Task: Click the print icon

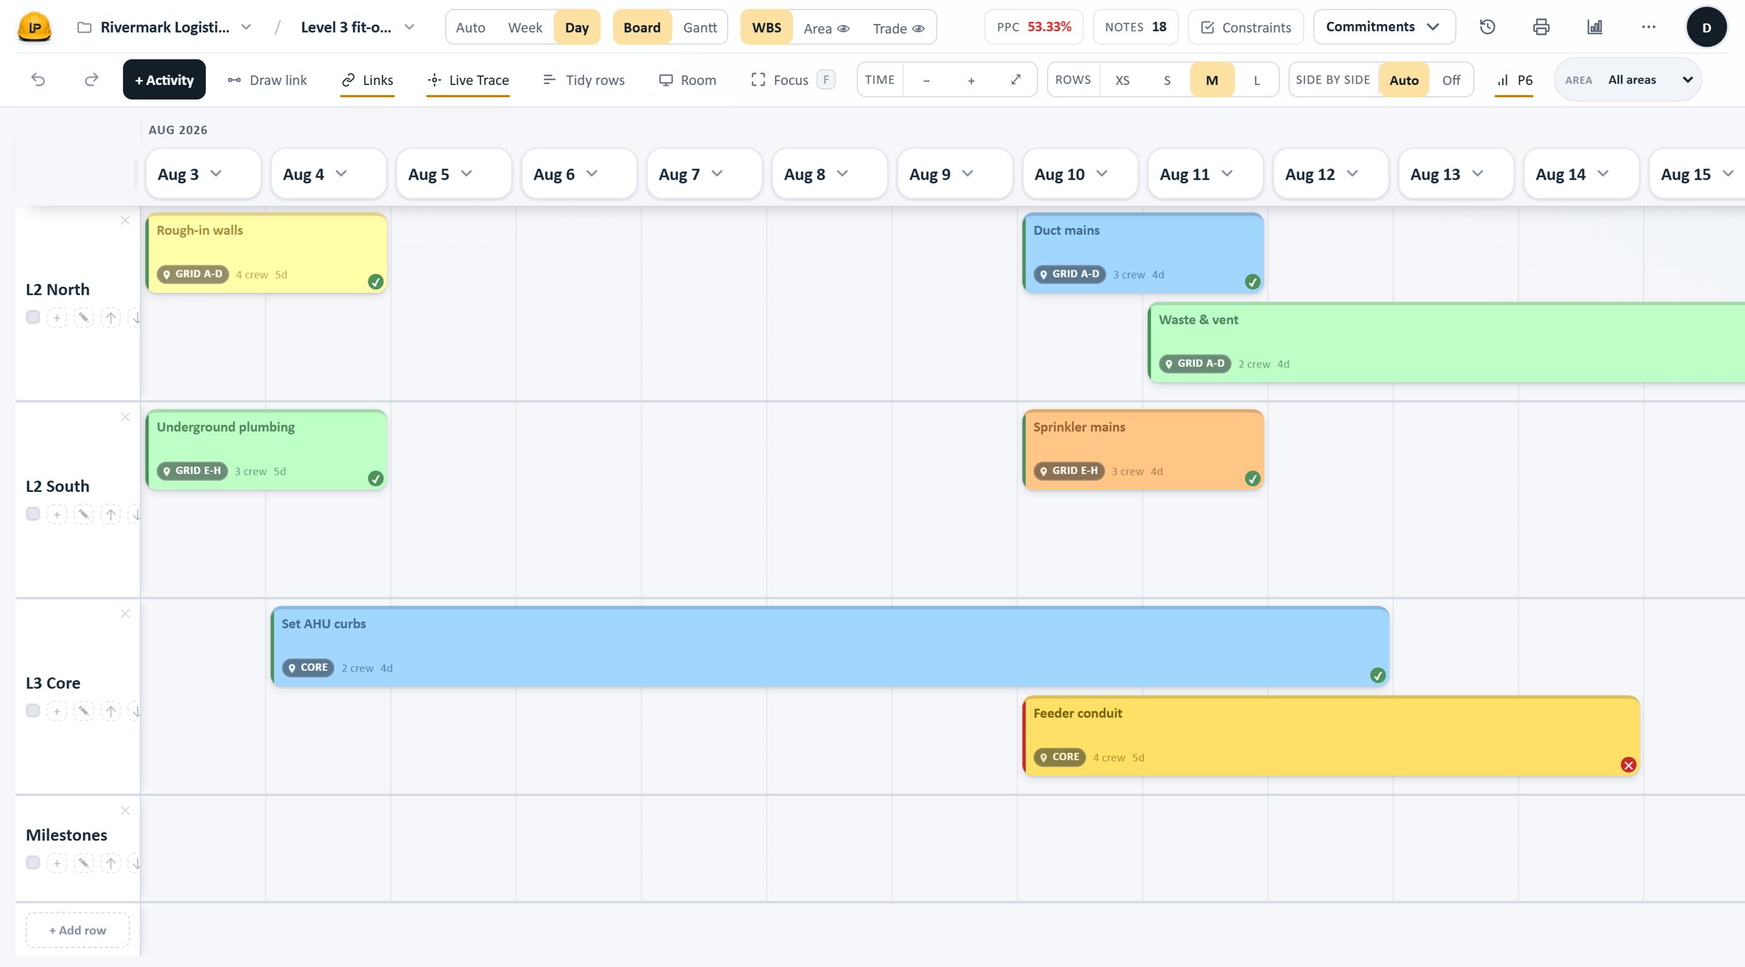Action: pos(1541,27)
